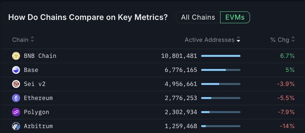Click the BNB Chain logo icon
This screenshot has width=305, height=133.
coord(16,56)
